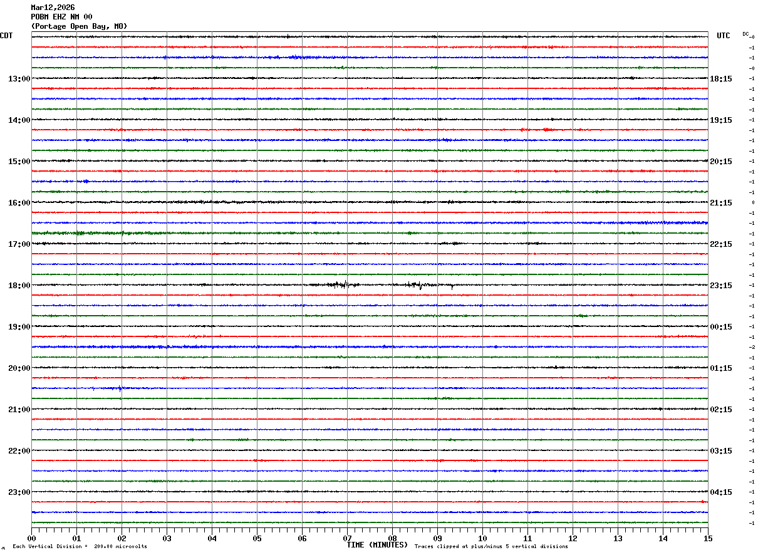Click the '(Portage Open Bay, MO)' location label

coord(79,26)
